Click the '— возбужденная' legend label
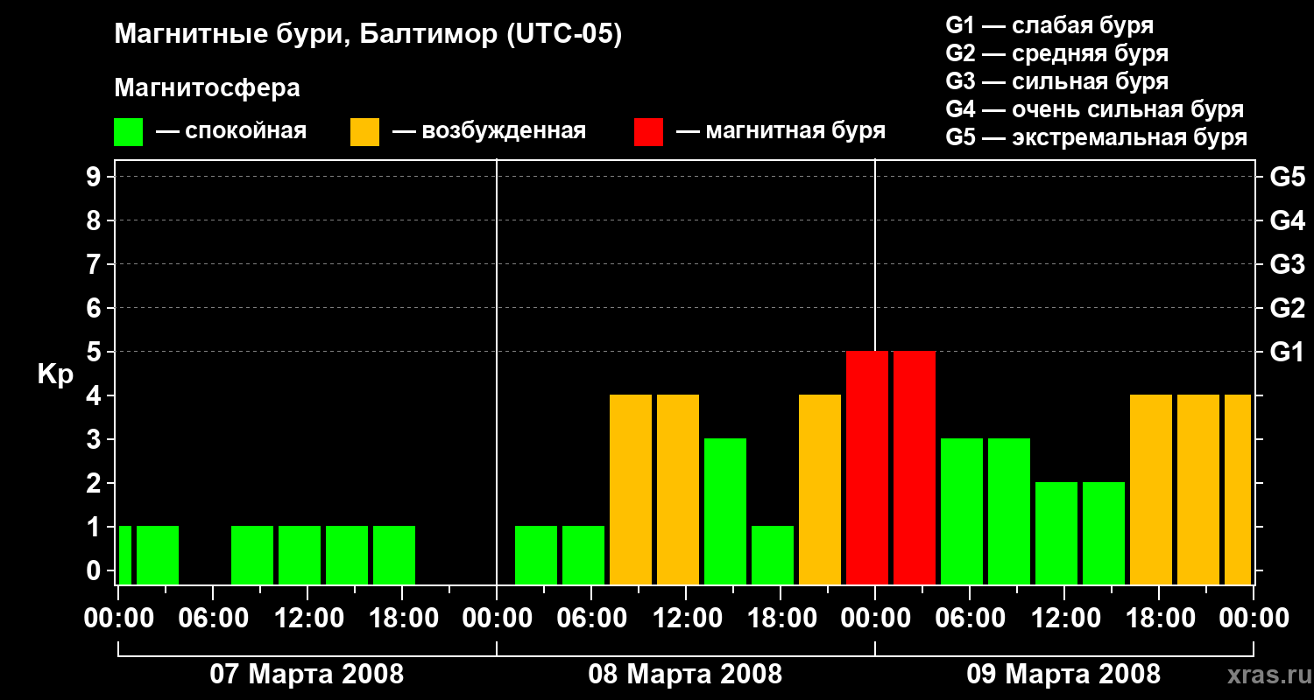 [489, 131]
